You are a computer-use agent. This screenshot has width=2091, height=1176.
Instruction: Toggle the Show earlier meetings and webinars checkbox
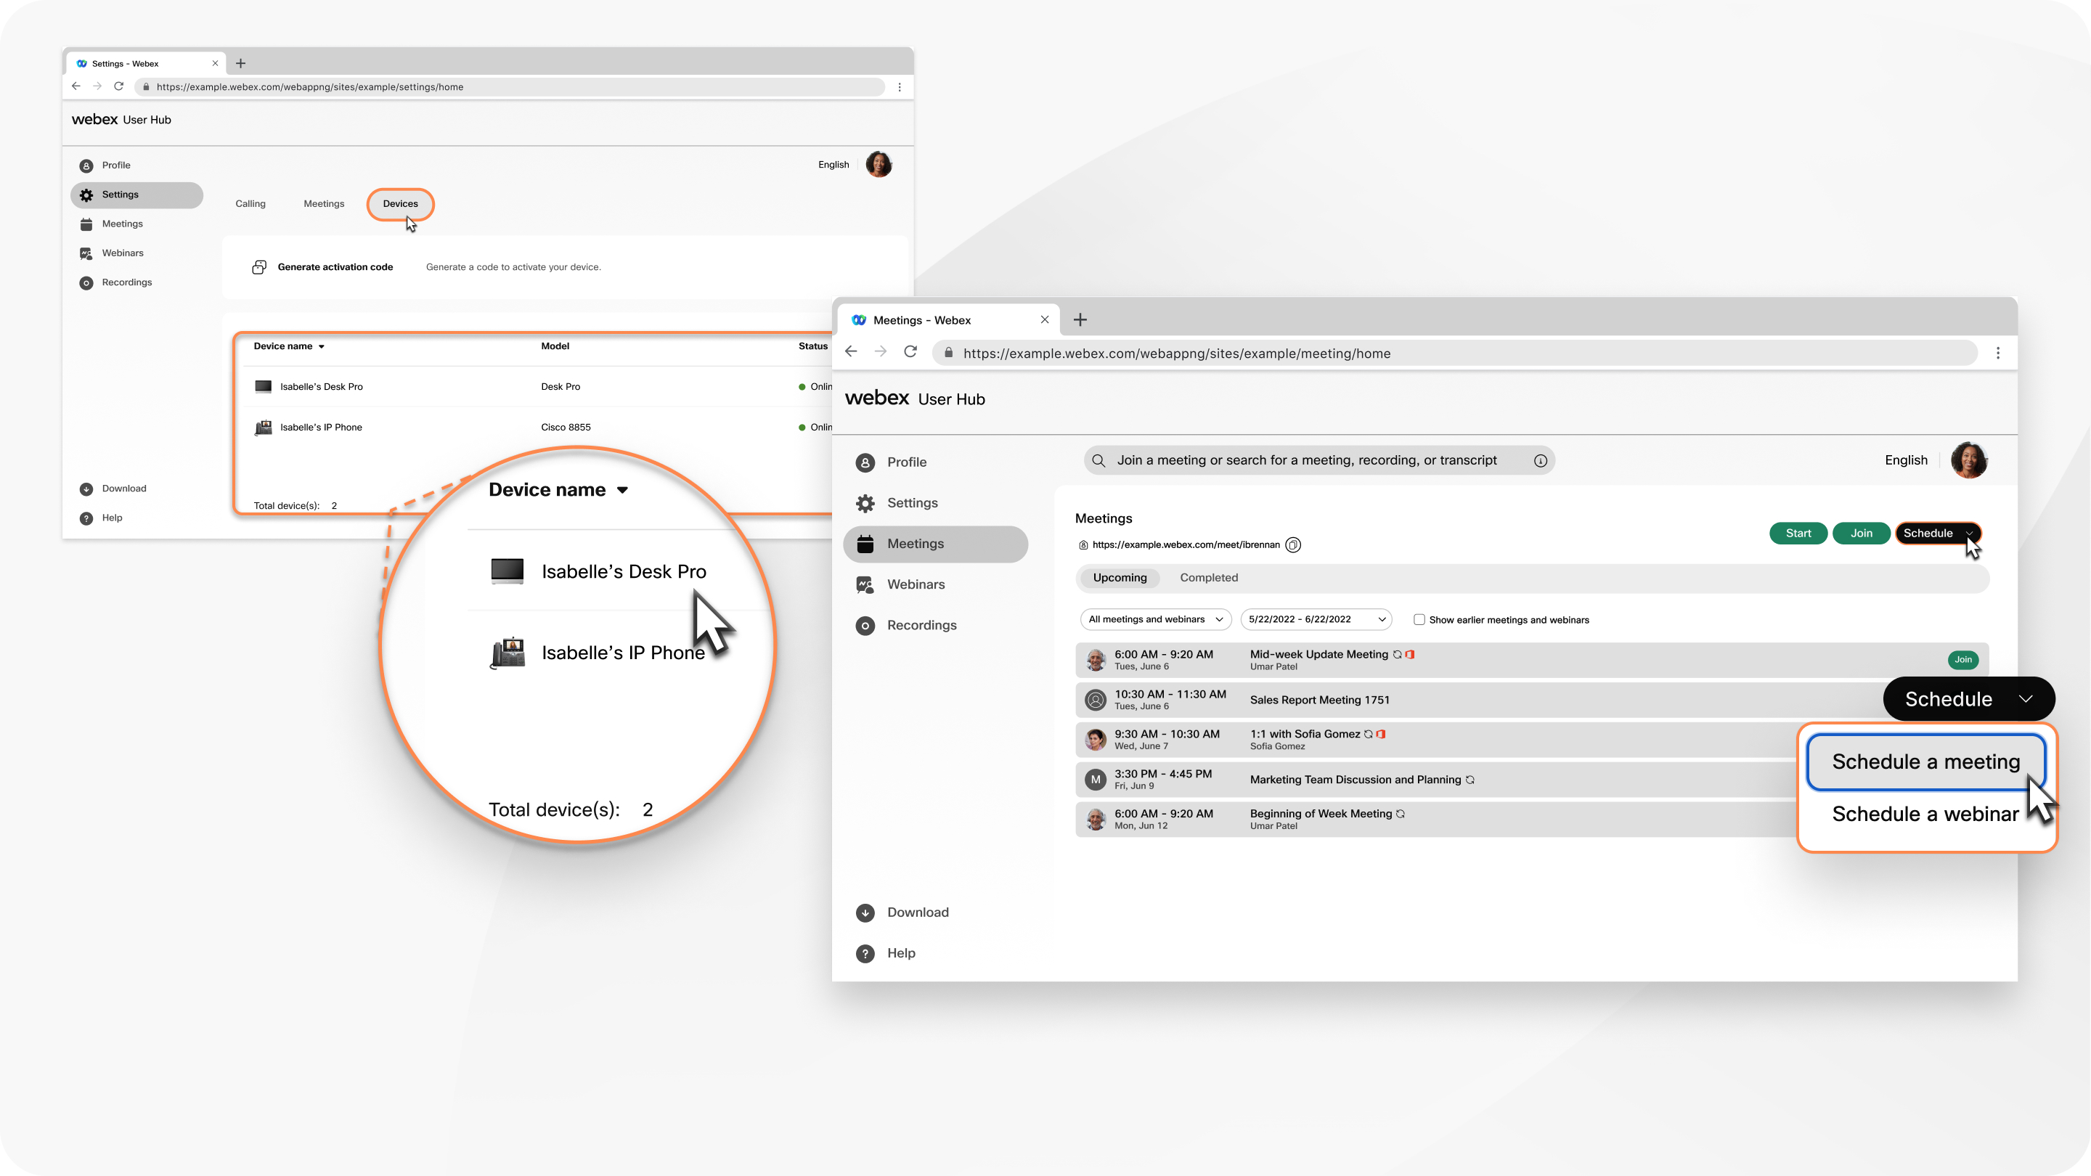(x=1419, y=619)
